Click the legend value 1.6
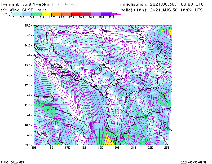Image resolution: width=212 pixels, height=164 pixels. pyautogui.click(x=12, y=17)
